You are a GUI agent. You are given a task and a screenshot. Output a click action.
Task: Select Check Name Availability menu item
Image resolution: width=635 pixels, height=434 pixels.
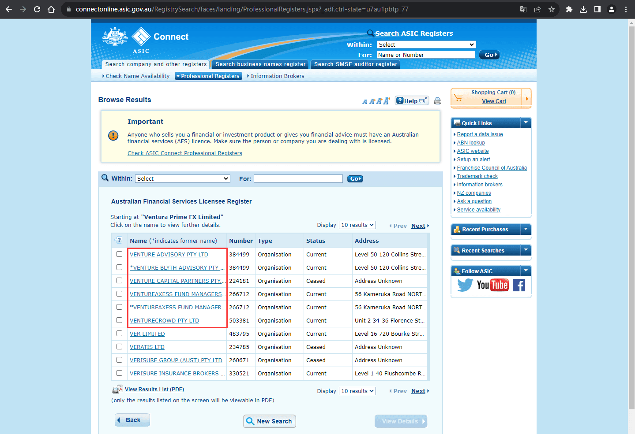pos(136,76)
